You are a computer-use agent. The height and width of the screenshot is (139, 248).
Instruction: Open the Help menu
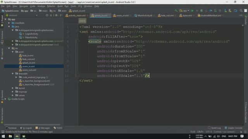click(x=96, y=6)
